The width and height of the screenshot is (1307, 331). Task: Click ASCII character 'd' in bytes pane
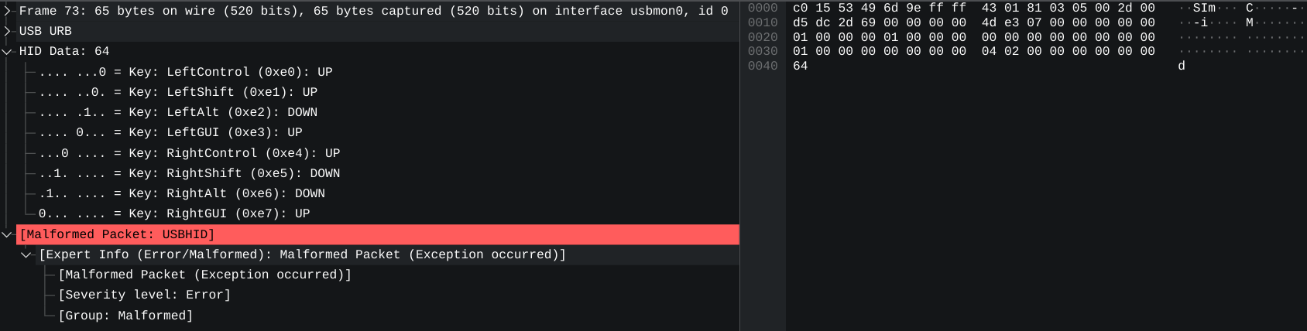coord(1182,66)
